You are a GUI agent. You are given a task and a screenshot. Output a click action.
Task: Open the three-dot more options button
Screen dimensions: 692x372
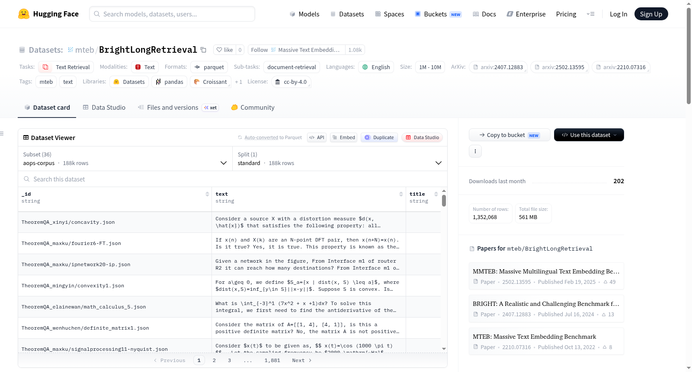pyautogui.click(x=475, y=151)
